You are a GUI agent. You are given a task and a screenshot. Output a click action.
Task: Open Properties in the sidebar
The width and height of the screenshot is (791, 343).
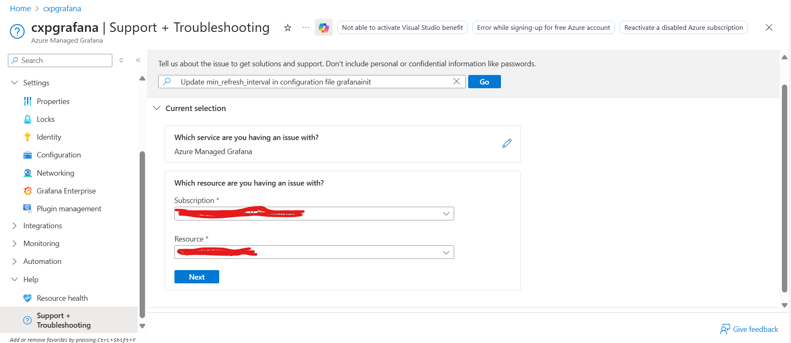point(53,101)
